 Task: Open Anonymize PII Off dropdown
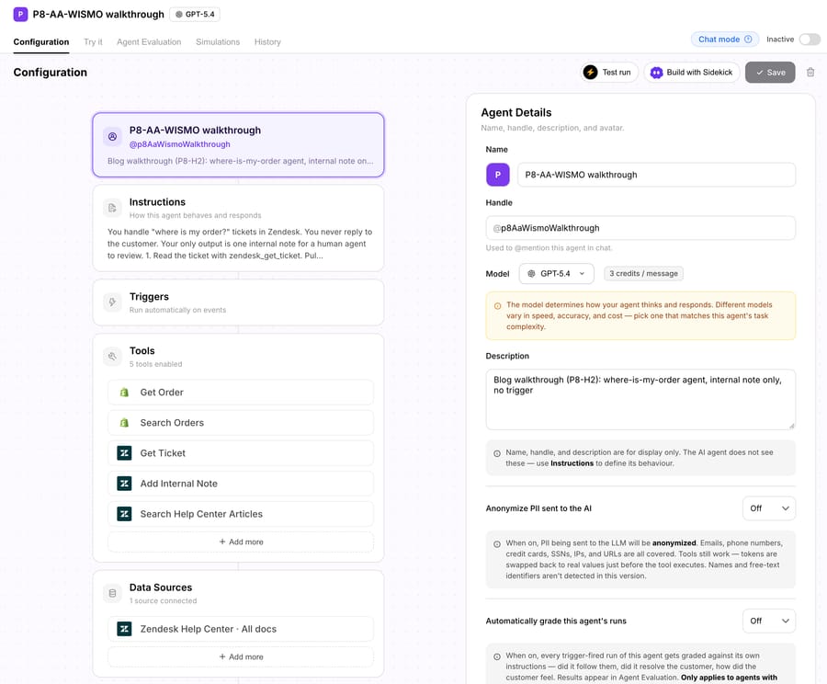tap(769, 508)
